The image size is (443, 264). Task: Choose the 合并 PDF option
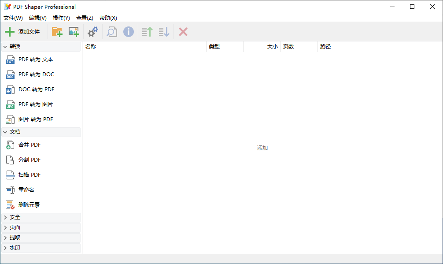click(30, 145)
